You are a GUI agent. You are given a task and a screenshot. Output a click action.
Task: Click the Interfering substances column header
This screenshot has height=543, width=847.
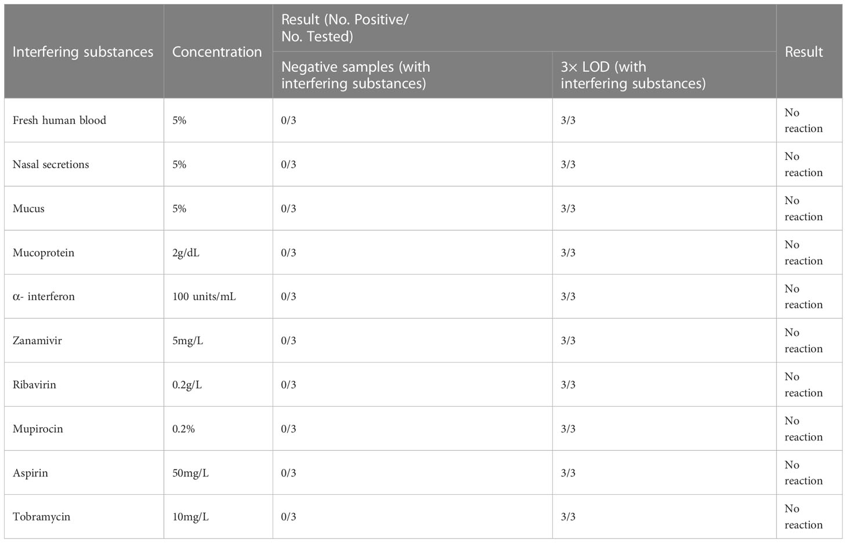pyautogui.click(x=84, y=52)
